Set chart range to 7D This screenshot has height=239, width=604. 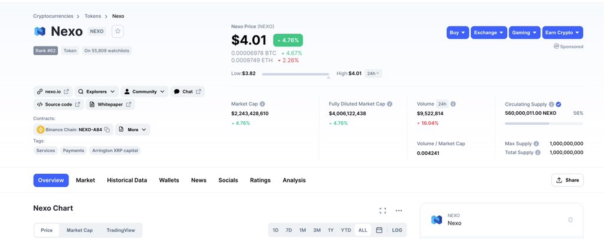(289, 230)
